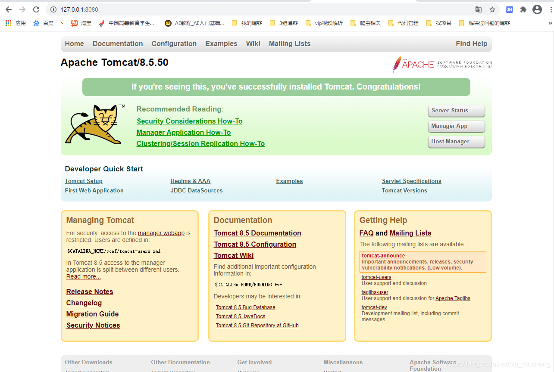Open Documentation in the nav bar

118,43
